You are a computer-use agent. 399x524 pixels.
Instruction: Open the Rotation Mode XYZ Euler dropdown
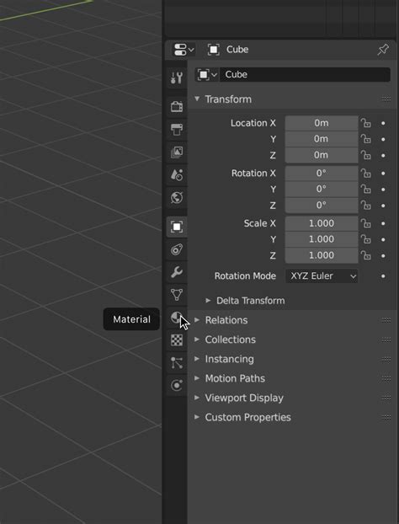pos(322,276)
